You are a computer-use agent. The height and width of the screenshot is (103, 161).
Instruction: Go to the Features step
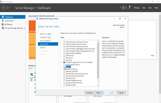pyautogui.click(x=43, y=47)
